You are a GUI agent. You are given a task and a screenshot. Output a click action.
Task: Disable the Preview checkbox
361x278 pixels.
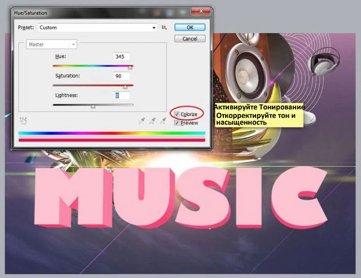(177, 123)
